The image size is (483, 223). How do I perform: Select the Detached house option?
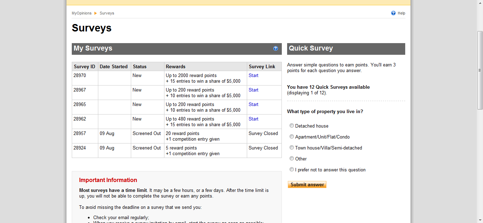point(292,125)
